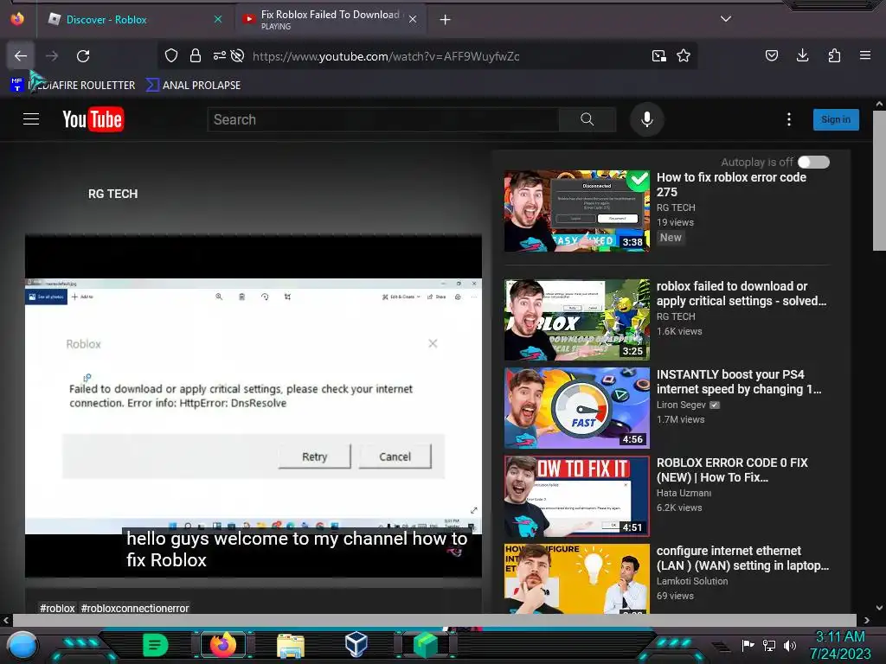Click the autoplay blocked icon in address bar
886x664 pixels.
pos(237,55)
